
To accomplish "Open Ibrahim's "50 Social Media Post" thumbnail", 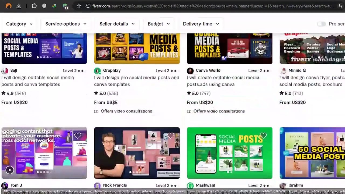I will tap(312, 153).
